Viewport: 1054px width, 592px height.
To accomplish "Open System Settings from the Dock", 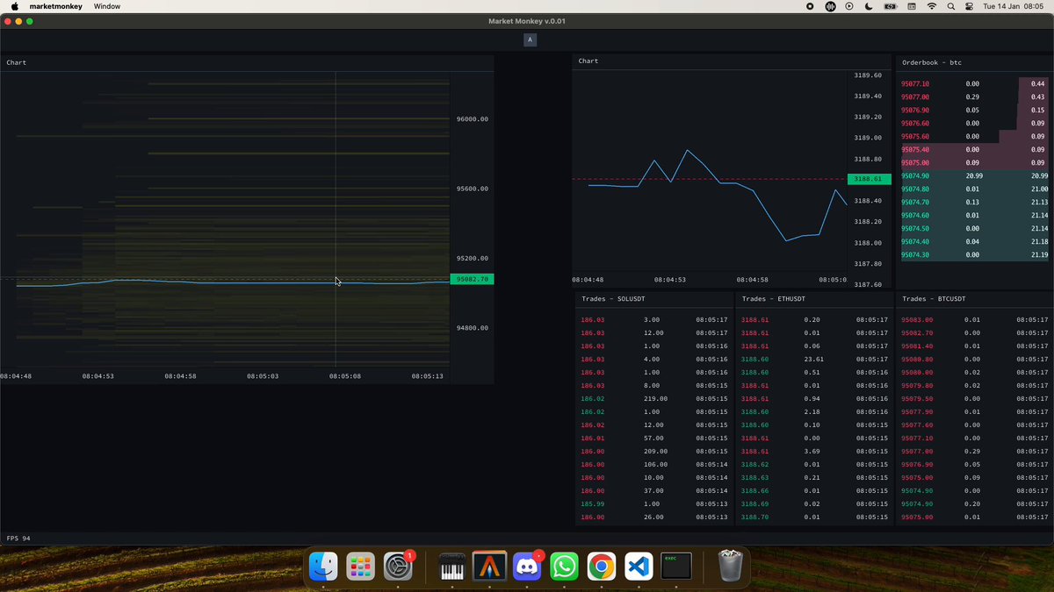I will point(399,567).
